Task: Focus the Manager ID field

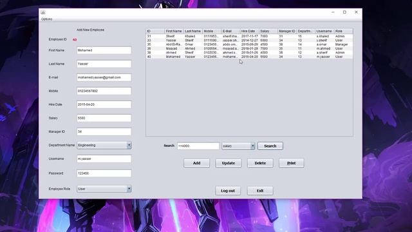Action: (104, 131)
